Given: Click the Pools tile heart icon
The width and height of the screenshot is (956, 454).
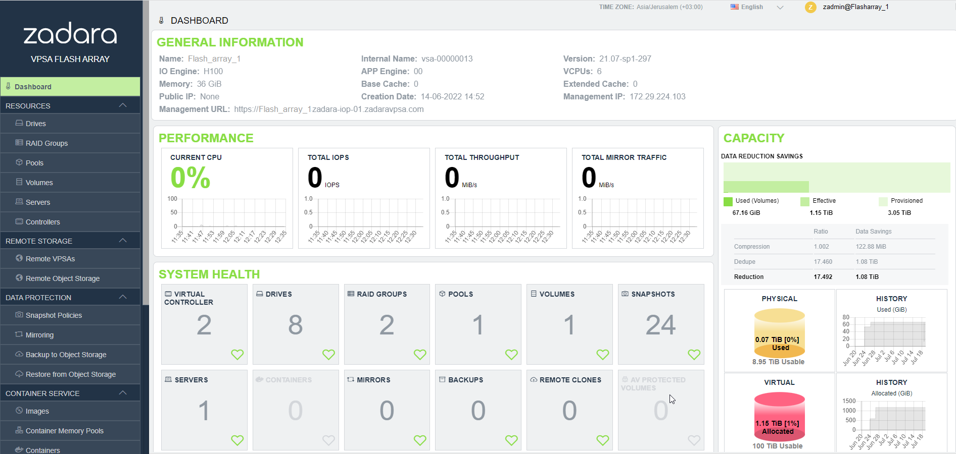Looking at the screenshot, I should click(x=511, y=355).
